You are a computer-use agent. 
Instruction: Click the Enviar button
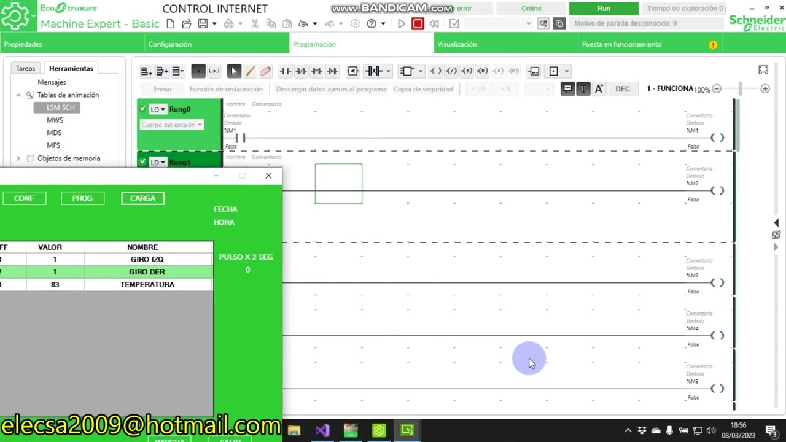(163, 89)
